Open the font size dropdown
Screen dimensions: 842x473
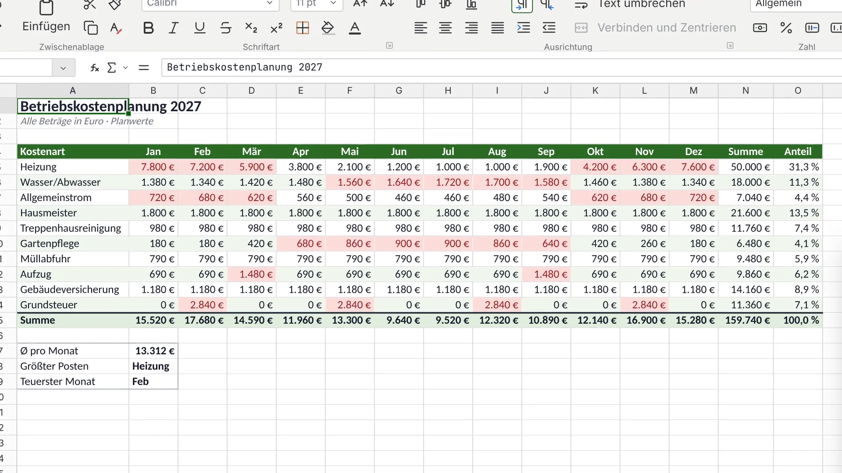click(333, 4)
